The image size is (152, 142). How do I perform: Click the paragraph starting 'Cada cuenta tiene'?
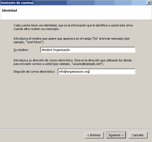tap(73, 27)
